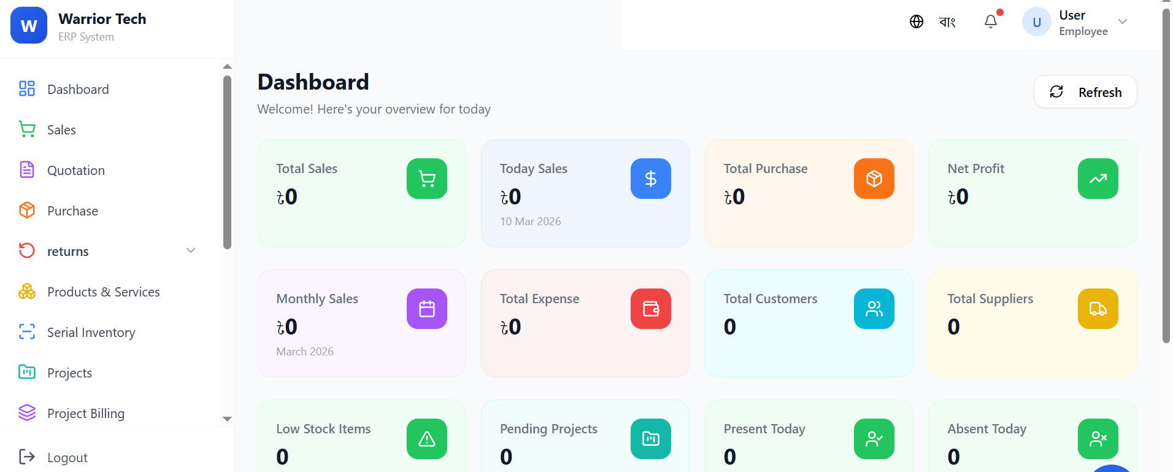
Task: Click the returns circular arrow icon
Action: (27, 250)
